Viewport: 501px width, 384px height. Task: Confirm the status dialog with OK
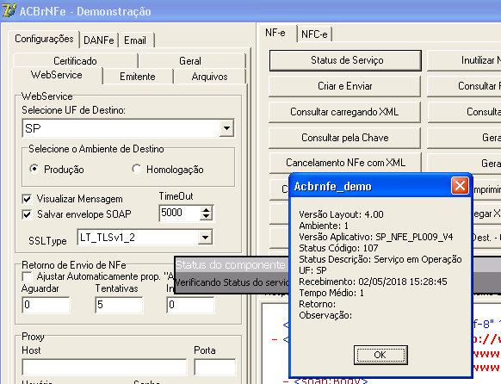point(380,355)
